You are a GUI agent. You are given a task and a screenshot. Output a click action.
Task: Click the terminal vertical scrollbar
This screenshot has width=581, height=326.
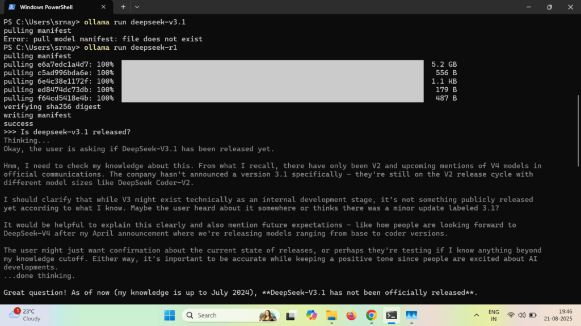tap(578, 131)
